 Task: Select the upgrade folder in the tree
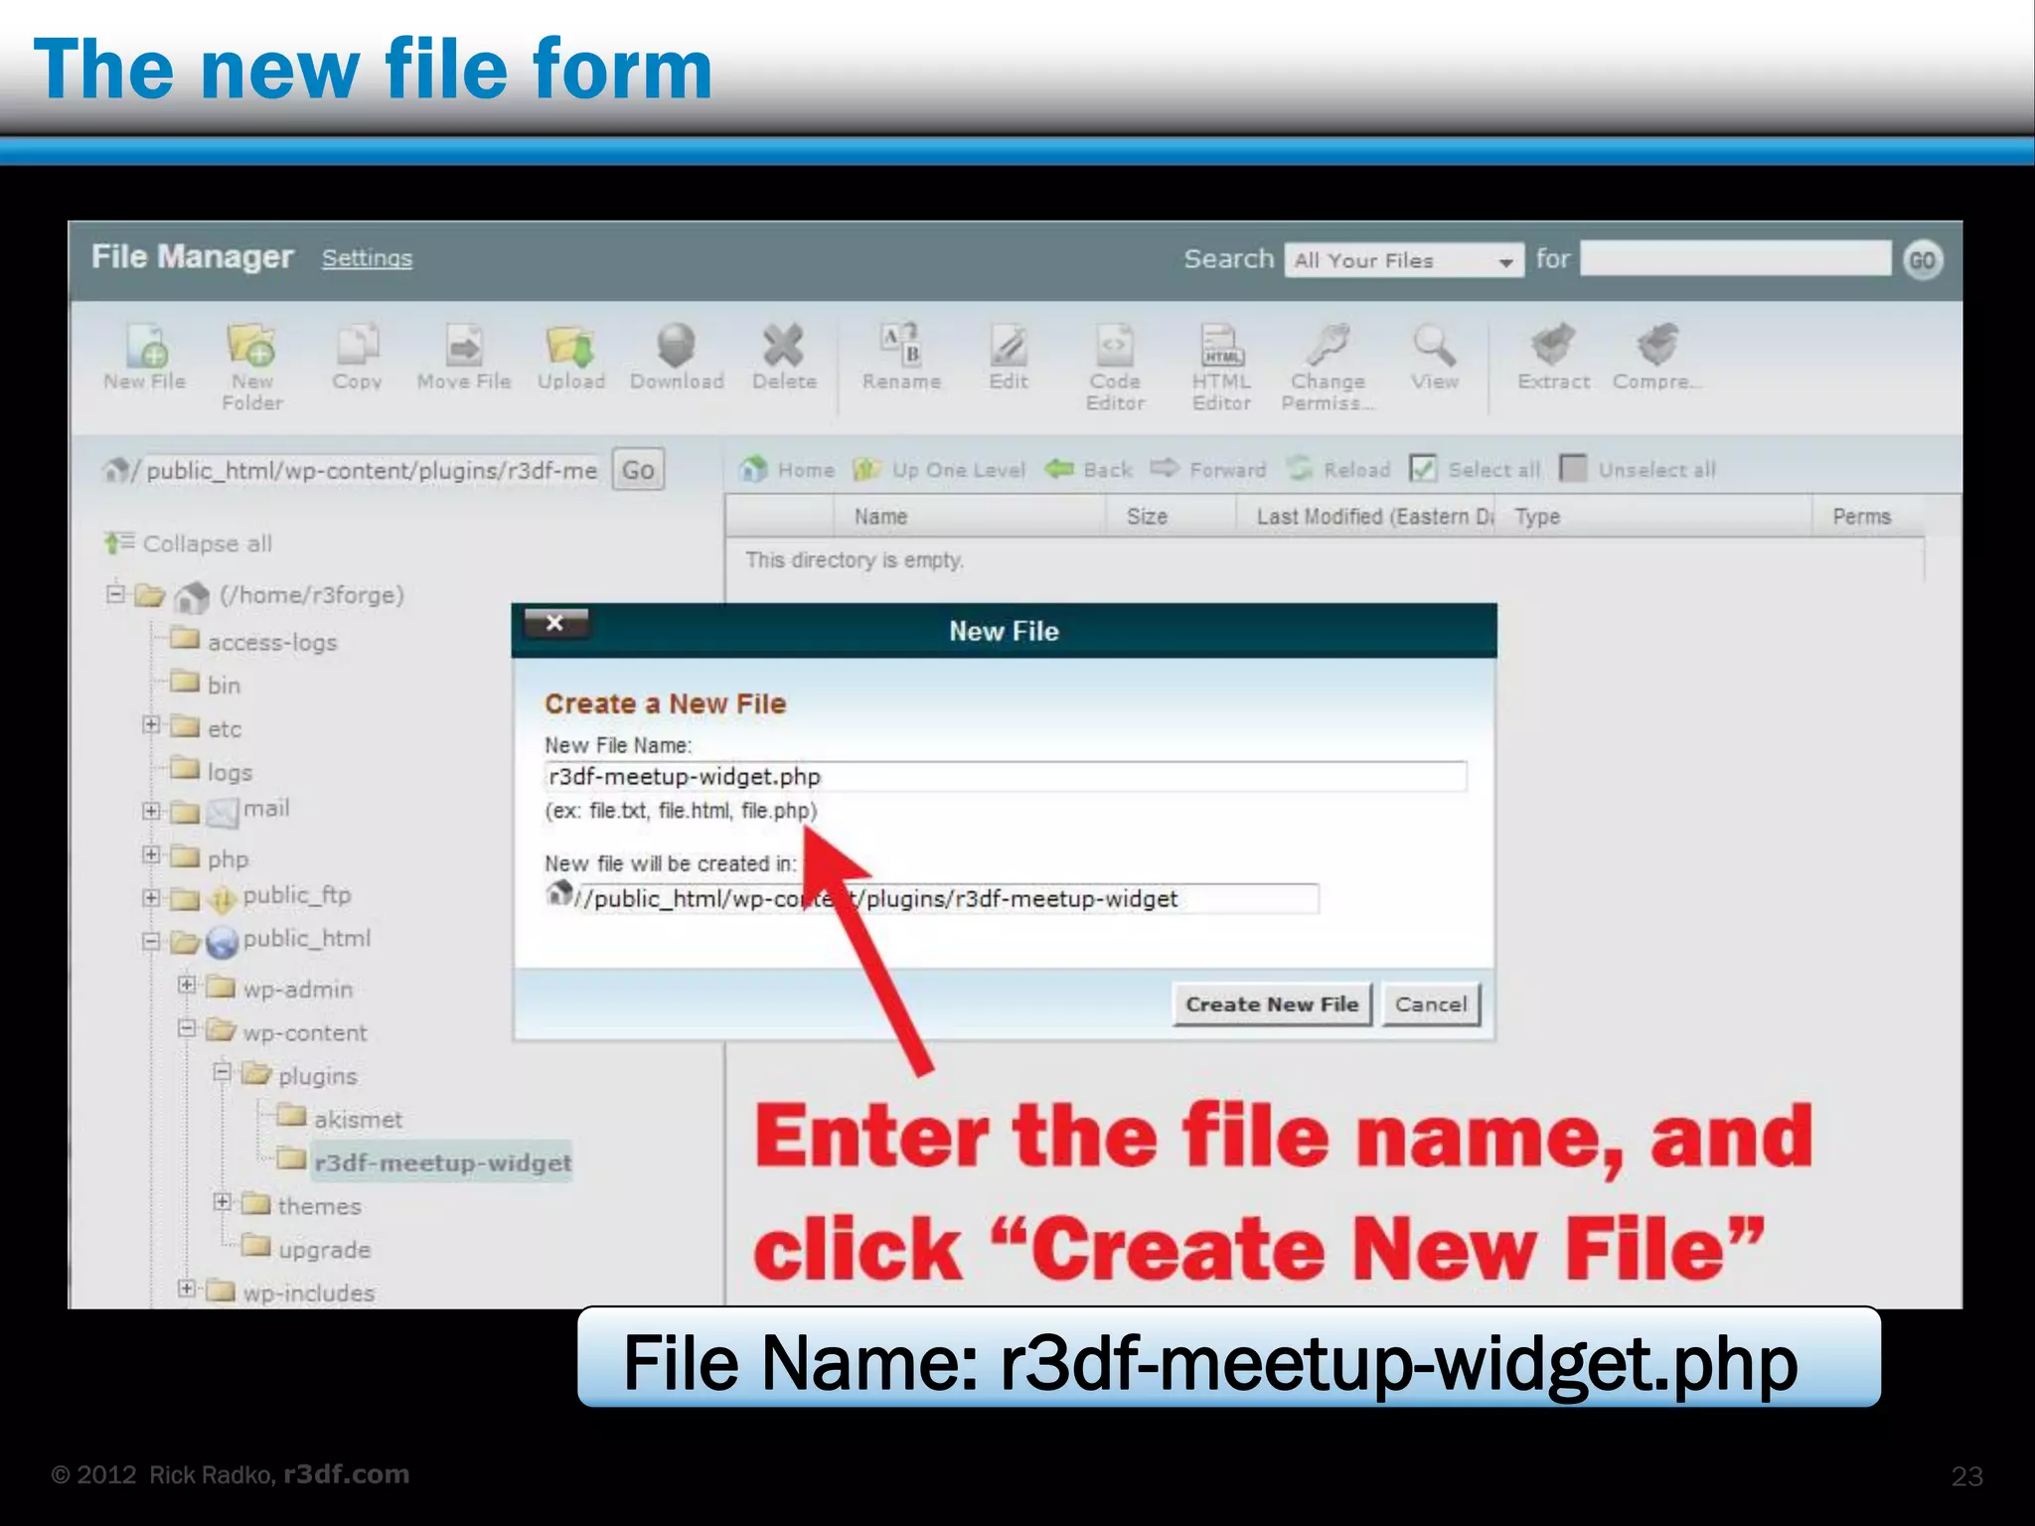click(307, 1248)
